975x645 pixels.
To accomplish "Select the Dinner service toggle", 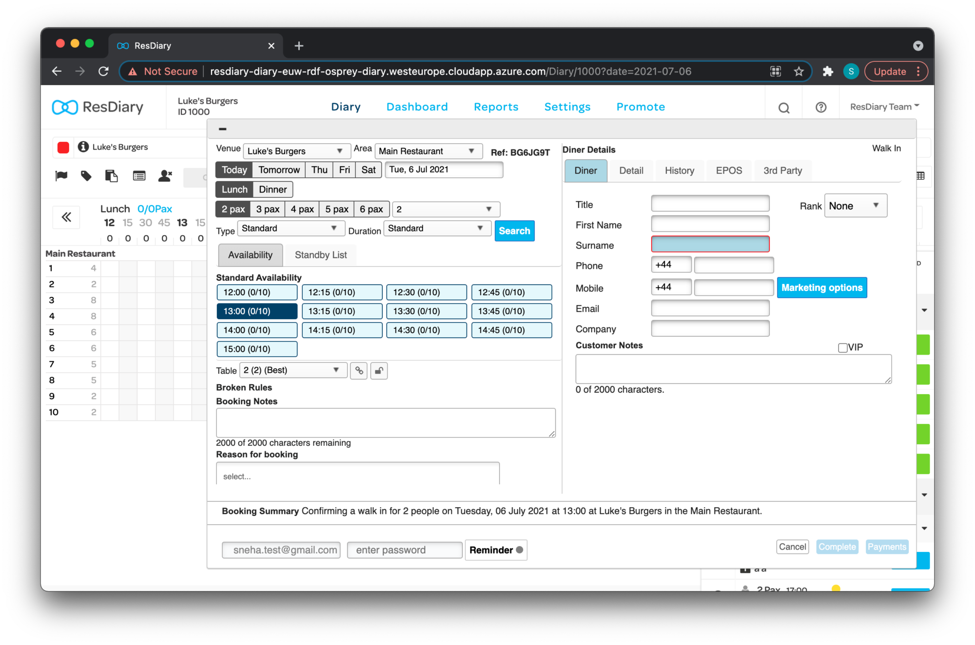I will point(273,190).
